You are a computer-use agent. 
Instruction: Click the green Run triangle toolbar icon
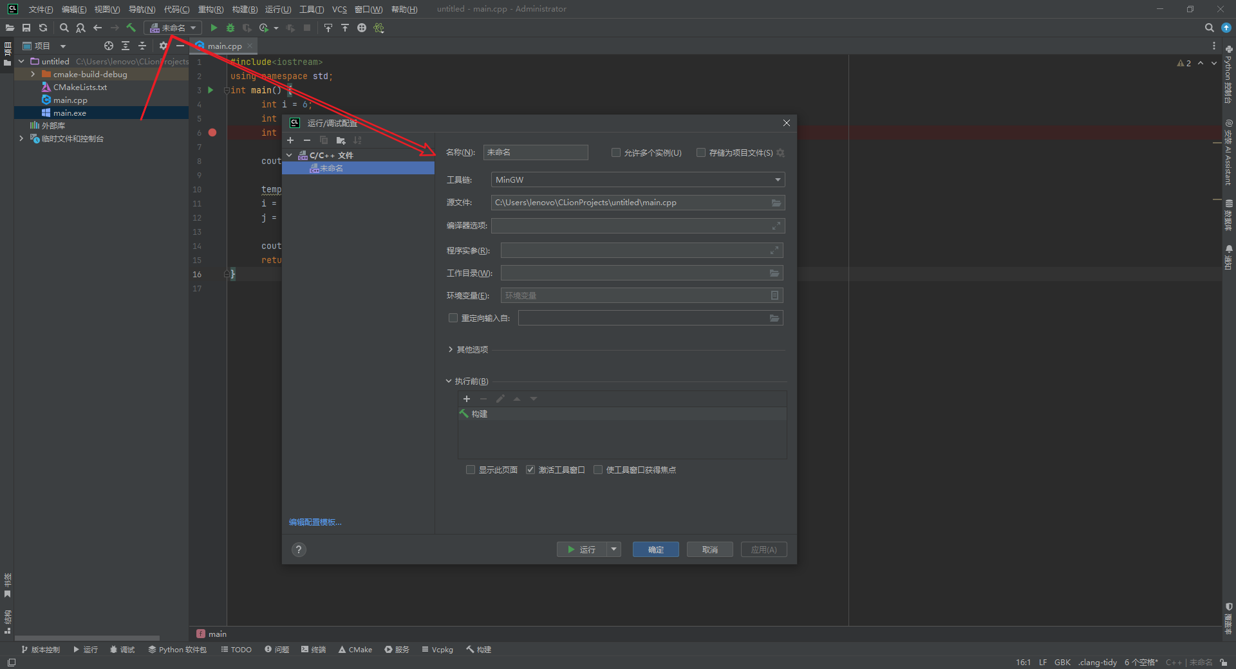pos(214,28)
